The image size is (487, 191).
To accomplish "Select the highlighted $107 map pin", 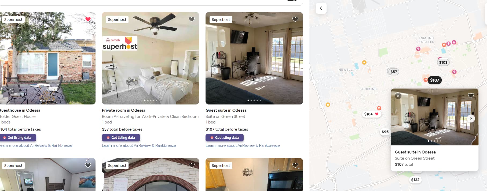I will (434, 80).
